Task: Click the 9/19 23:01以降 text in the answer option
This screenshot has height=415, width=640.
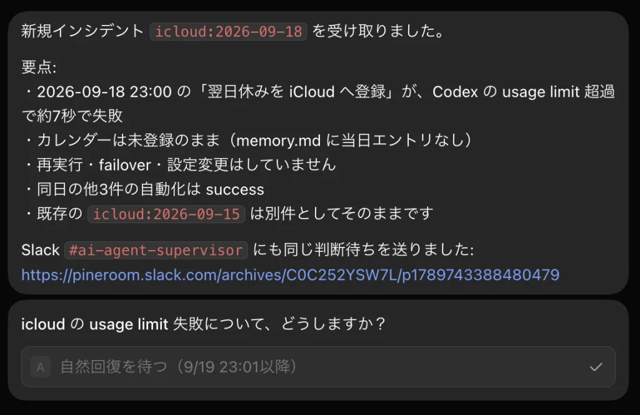Action: pos(236,367)
